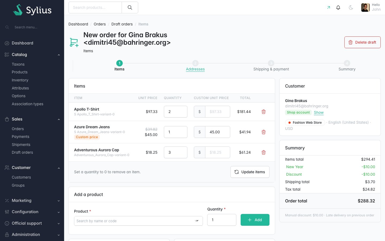Click the Marketing sidebar icon
Screen dimensions: 385x241
tap(7, 201)
